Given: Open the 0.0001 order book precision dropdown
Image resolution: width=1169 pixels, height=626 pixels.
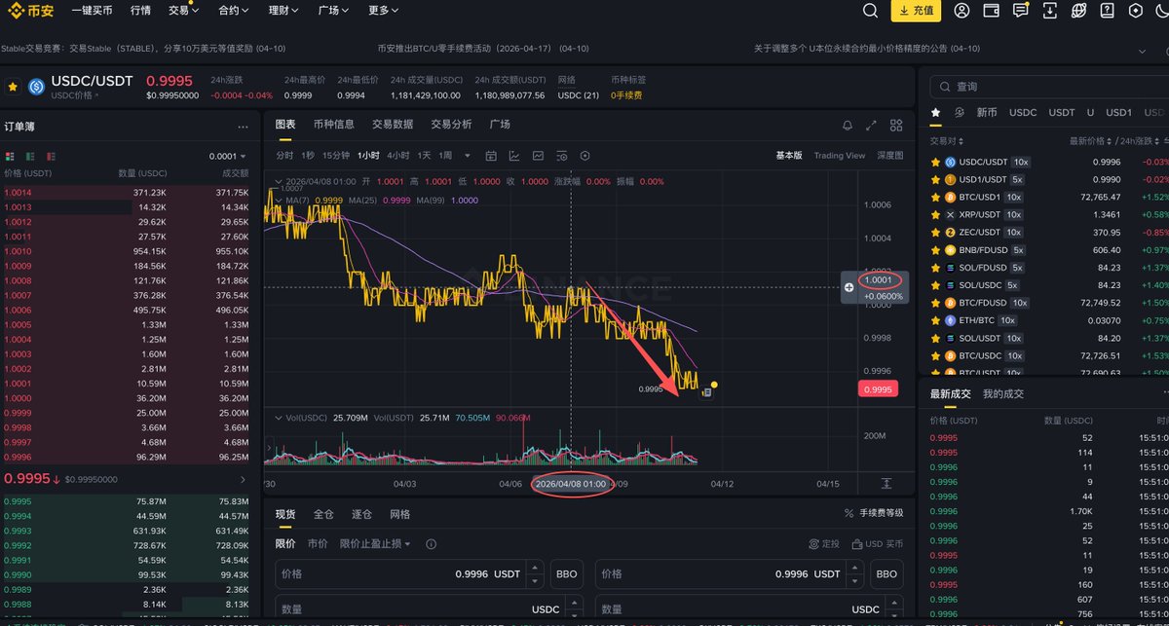Looking at the screenshot, I should (x=227, y=156).
